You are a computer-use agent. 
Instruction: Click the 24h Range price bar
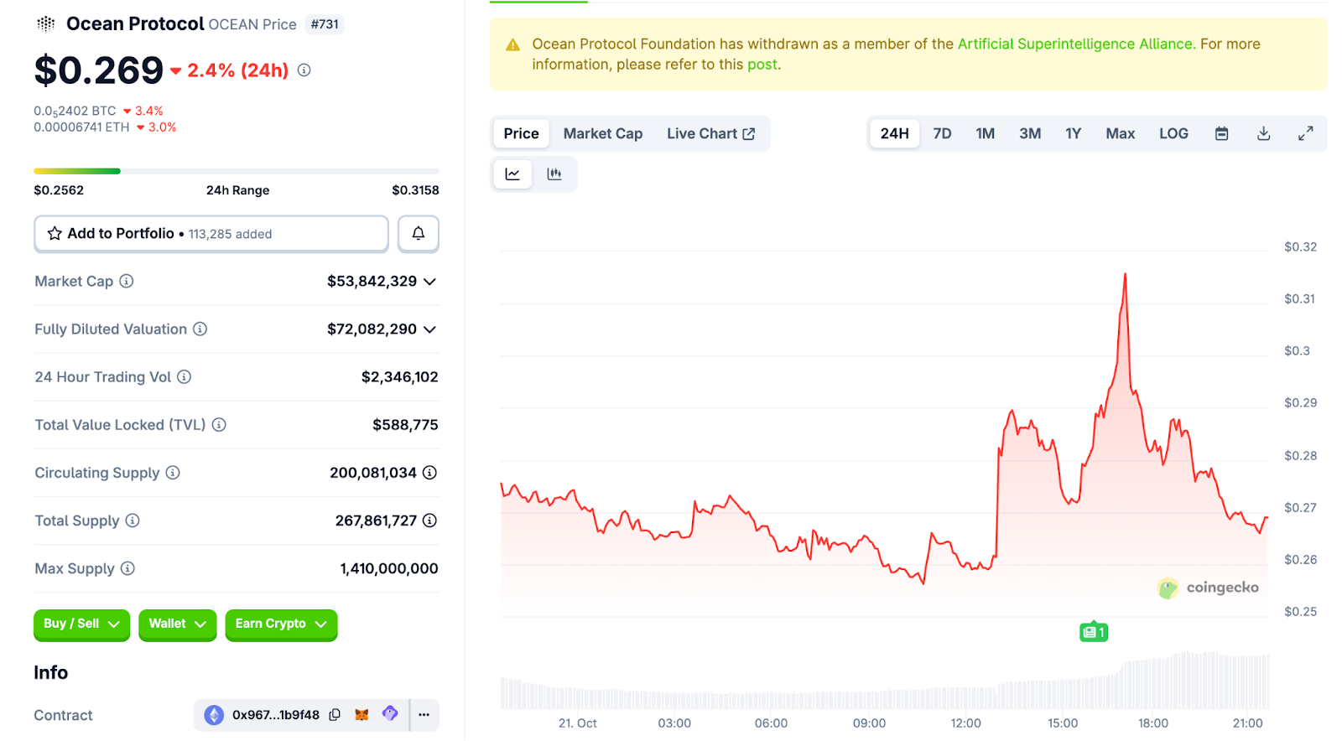[x=236, y=171]
